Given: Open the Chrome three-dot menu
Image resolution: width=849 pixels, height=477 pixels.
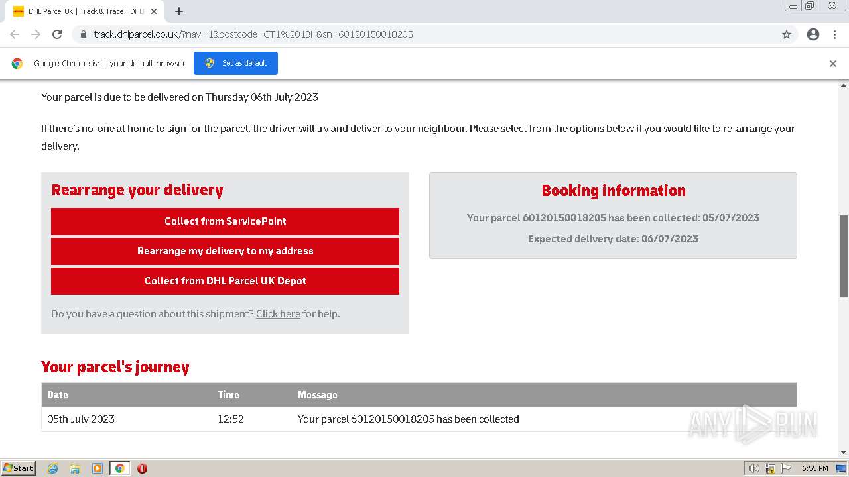Looking at the screenshot, I should (x=835, y=34).
